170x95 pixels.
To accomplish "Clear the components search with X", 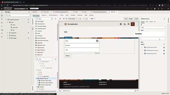I will [52, 19].
